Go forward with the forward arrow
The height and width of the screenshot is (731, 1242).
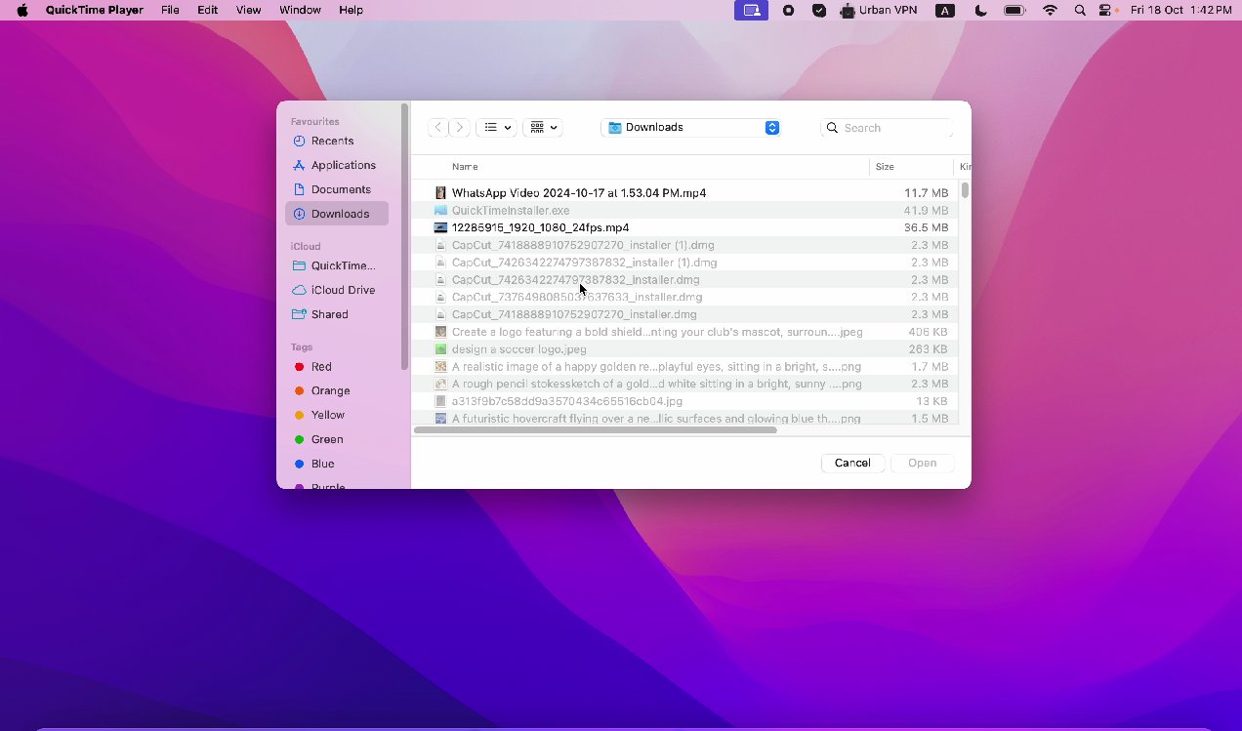(460, 128)
